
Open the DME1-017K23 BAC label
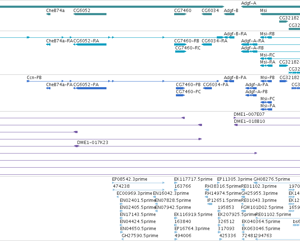tap(93, 143)
